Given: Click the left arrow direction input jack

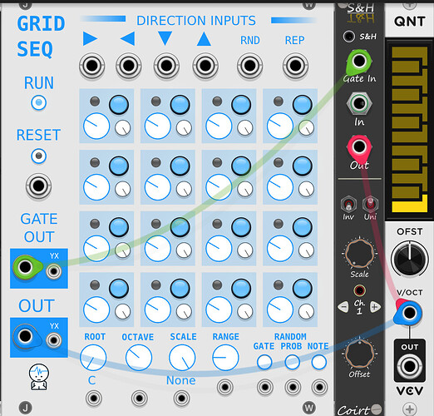Looking at the screenshot, I should 128,66.
